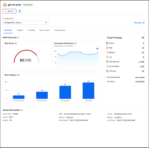The image size is (149, 148).
Task: Open the Findings tab
Action: [31, 30]
